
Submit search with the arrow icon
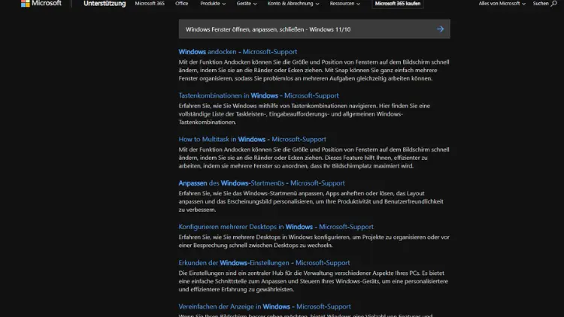coord(440,29)
